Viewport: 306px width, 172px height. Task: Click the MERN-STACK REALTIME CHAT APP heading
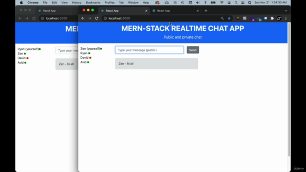183,29
